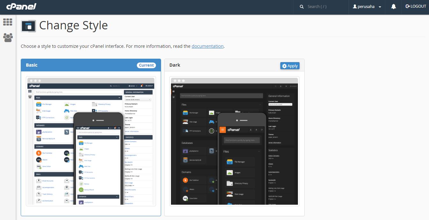Click the Basic style heading
The image size is (429, 220).
(x=32, y=65)
